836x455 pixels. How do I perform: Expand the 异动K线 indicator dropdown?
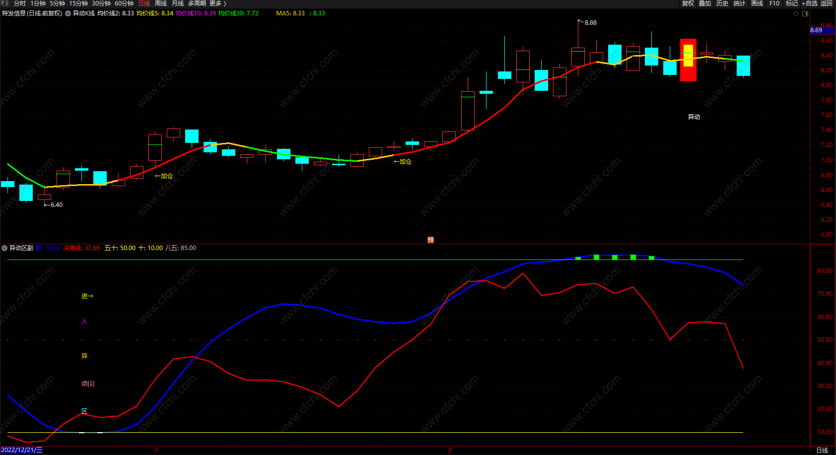click(x=68, y=13)
